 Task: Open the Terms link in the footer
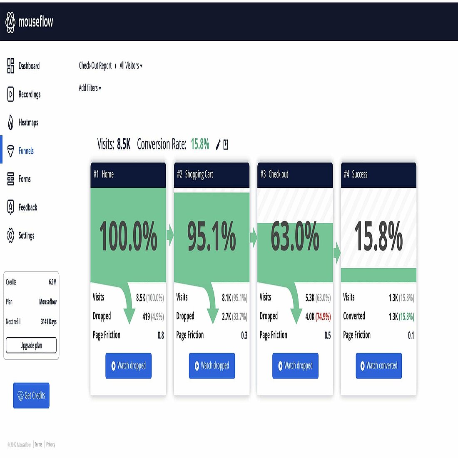point(38,444)
